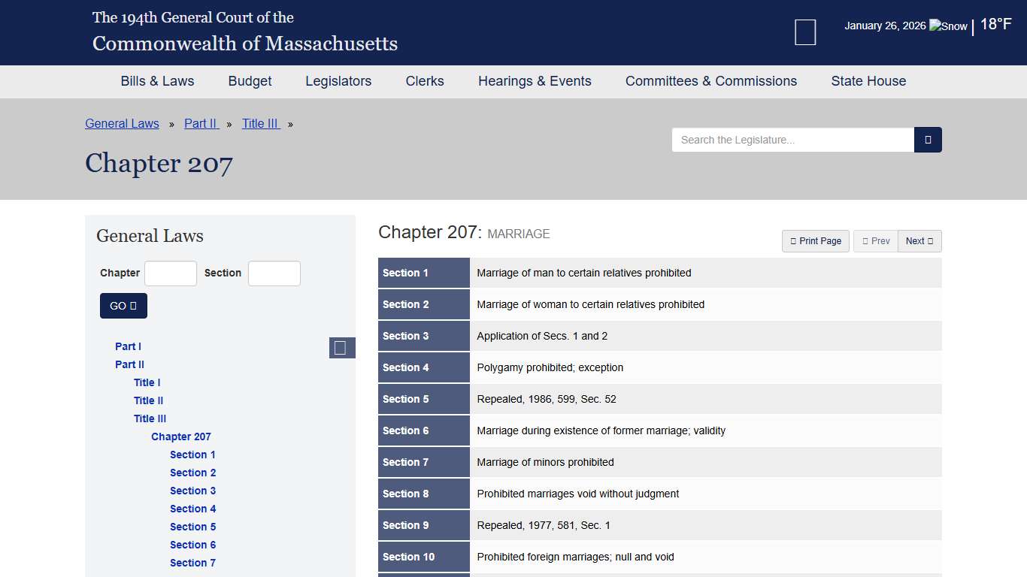
Task: Open the Hearings & Events menu
Action: 535,81
